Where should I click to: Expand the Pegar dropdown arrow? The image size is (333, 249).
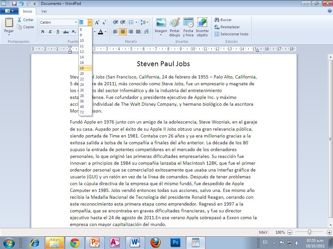coord(9,35)
